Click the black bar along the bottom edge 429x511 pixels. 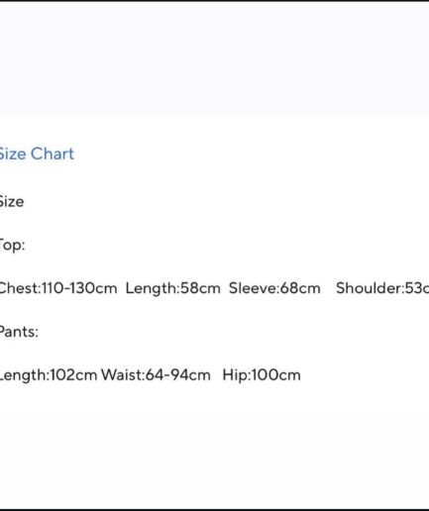click(x=214, y=510)
